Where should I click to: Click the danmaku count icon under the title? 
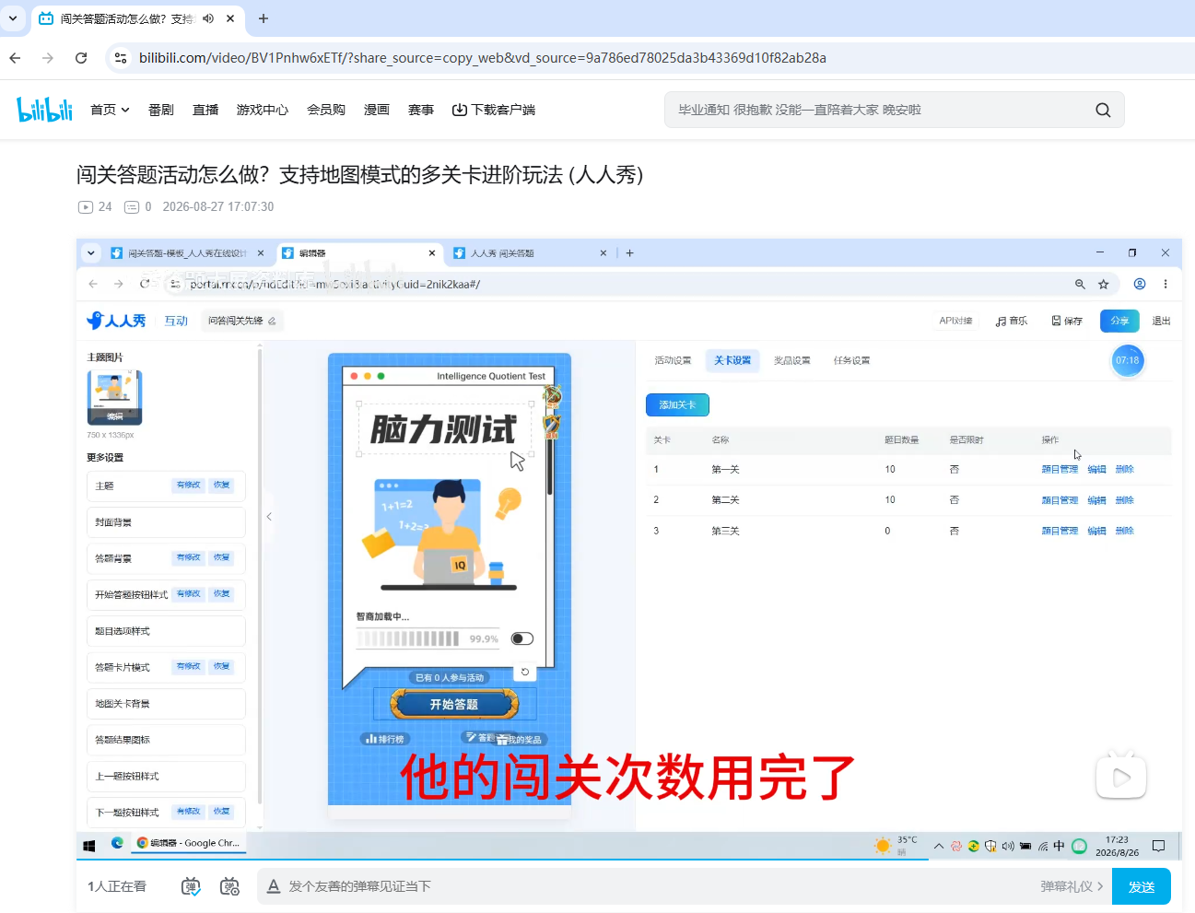click(x=132, y=207)
